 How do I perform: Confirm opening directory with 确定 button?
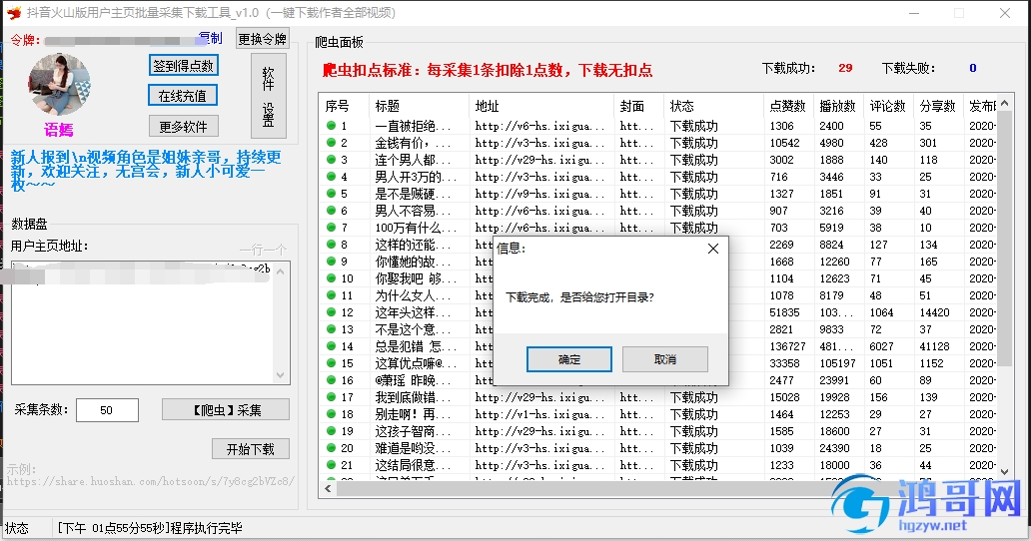568,359
